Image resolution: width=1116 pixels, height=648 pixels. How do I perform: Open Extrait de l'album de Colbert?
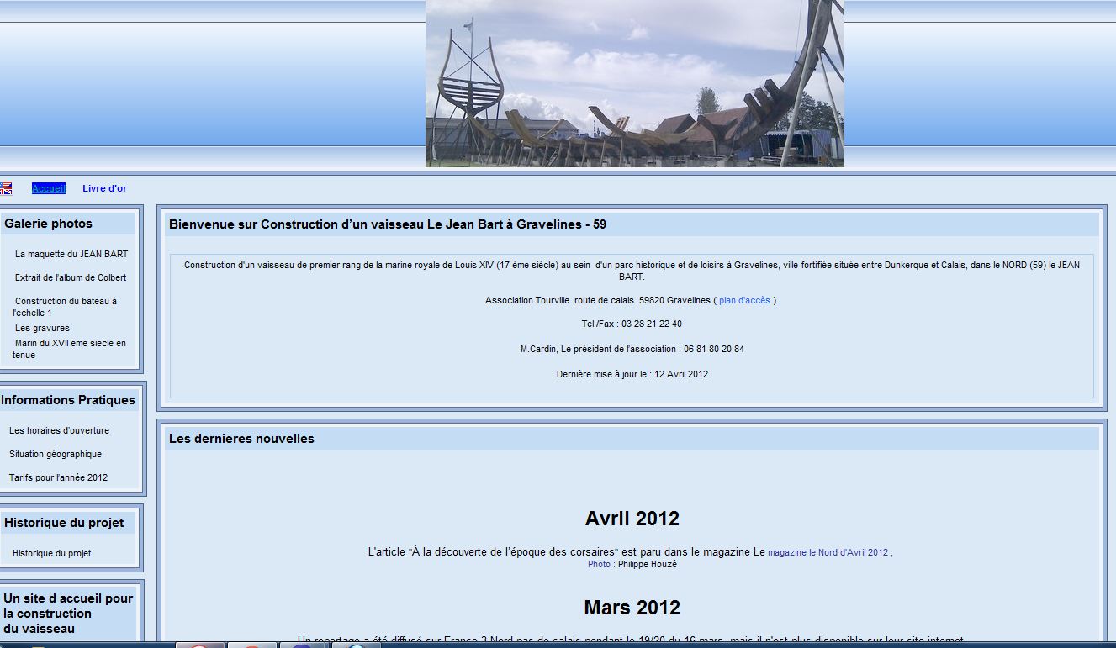tap(71, 277)
